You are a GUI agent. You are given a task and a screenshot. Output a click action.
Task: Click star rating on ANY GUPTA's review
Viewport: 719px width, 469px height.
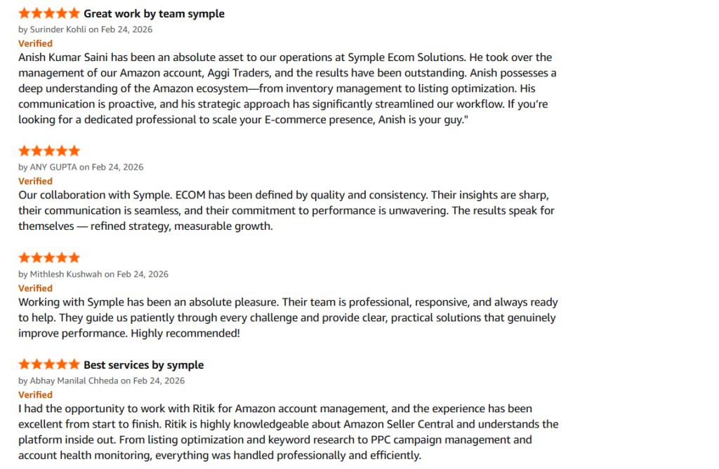click(x=49, y=151)
